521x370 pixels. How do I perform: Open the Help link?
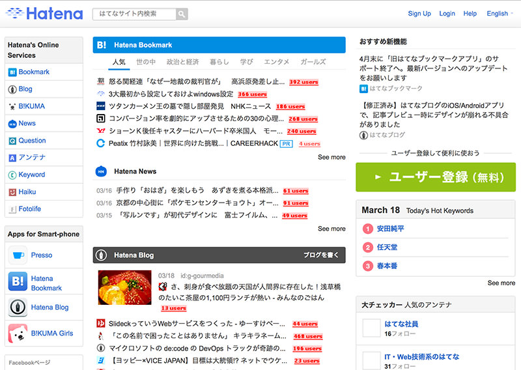(x=470, y=14)
